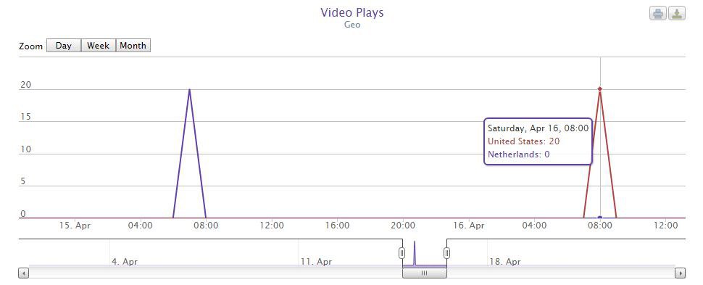
Task: Click the Netherlands purple peak at 07:00
Action: [x=190, y=89]
